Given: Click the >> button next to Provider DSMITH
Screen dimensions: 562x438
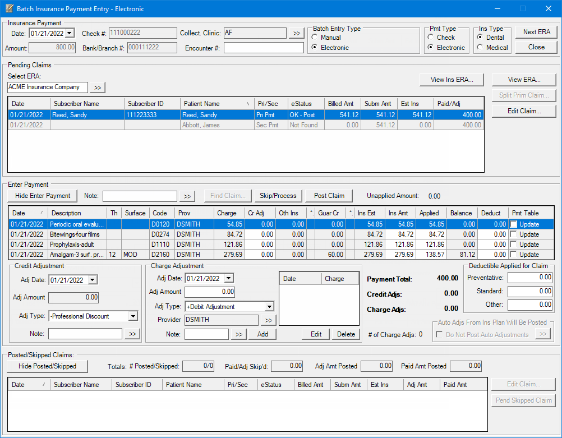Looking at the screenshot, I should point(268,320).
